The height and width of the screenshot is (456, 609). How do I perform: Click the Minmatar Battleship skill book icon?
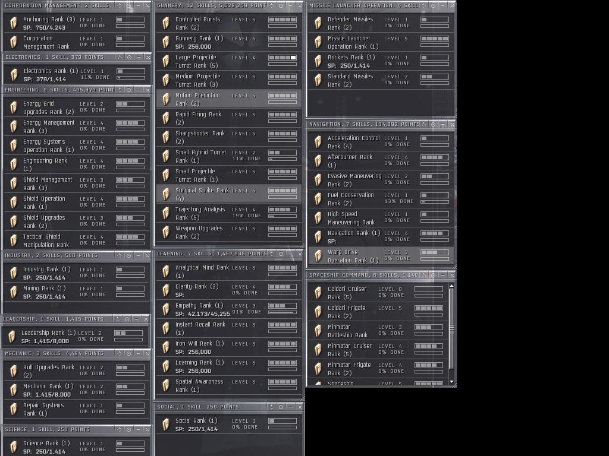point(318,331)
